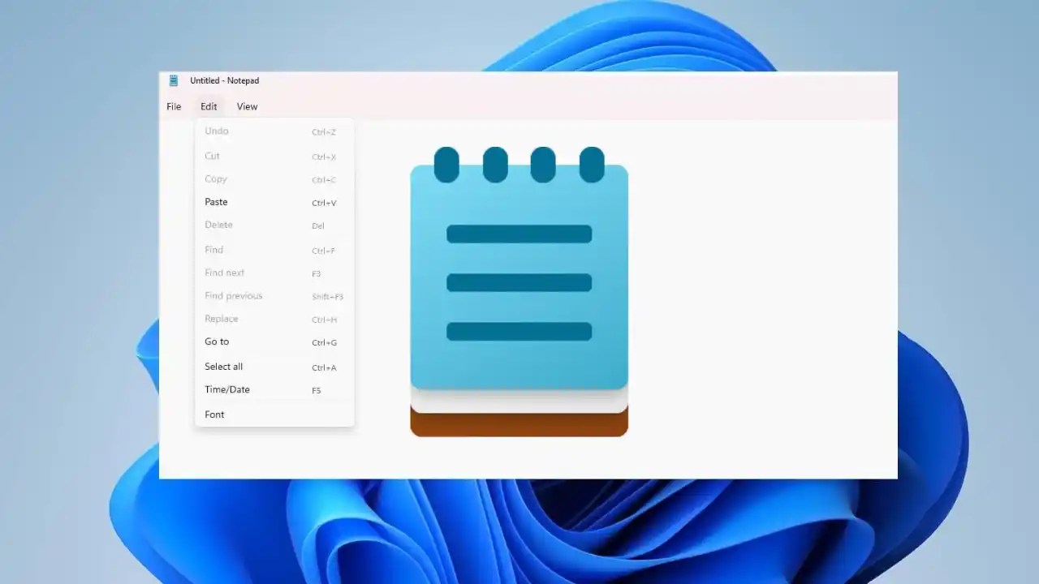Click the Find previous option

(233, 295)
